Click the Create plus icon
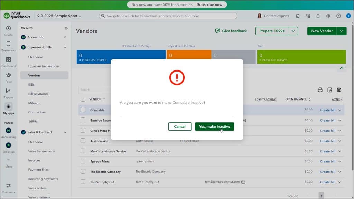Viewport: 354px width, 199px height. pyautogui.click(x=8, y=28)
